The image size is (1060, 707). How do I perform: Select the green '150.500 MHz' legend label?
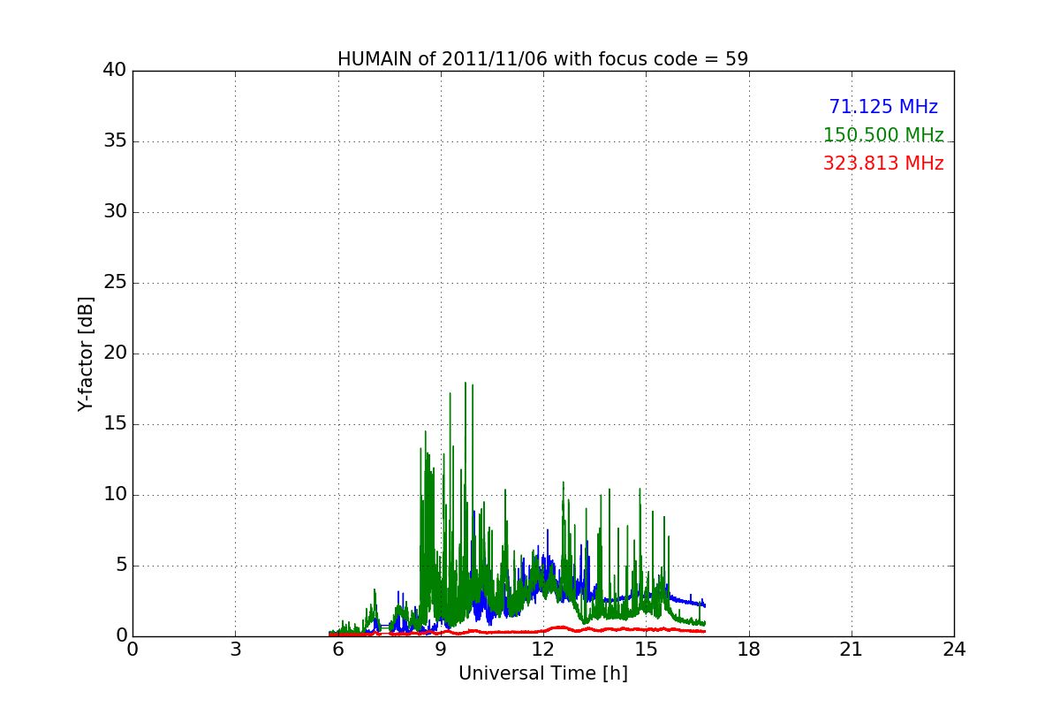click(x=883, y=135)
